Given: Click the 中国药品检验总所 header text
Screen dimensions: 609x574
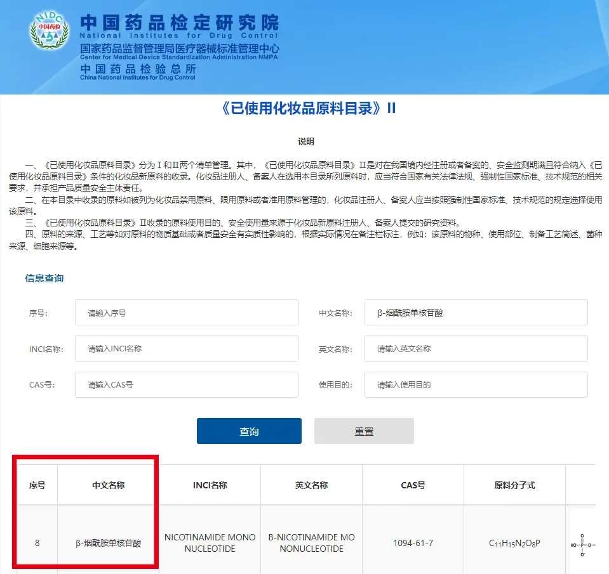Looking at the screenshot, I should click(138, 68).
